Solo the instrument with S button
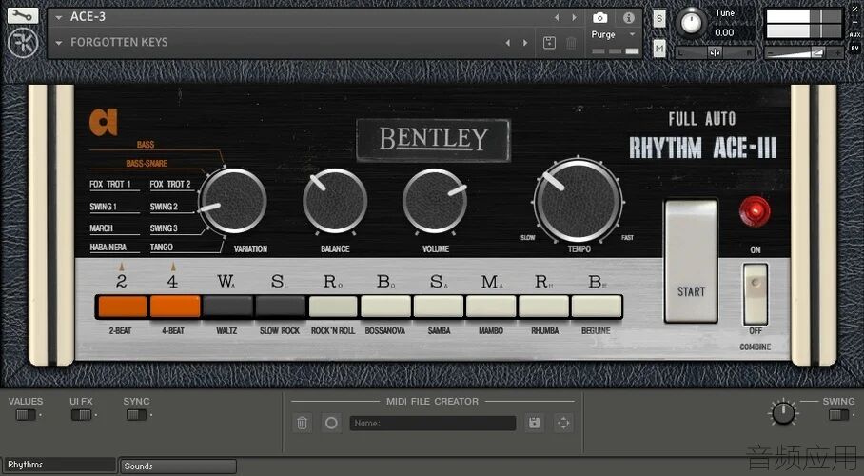The image size is (864, 476). (x=659, y=19)
